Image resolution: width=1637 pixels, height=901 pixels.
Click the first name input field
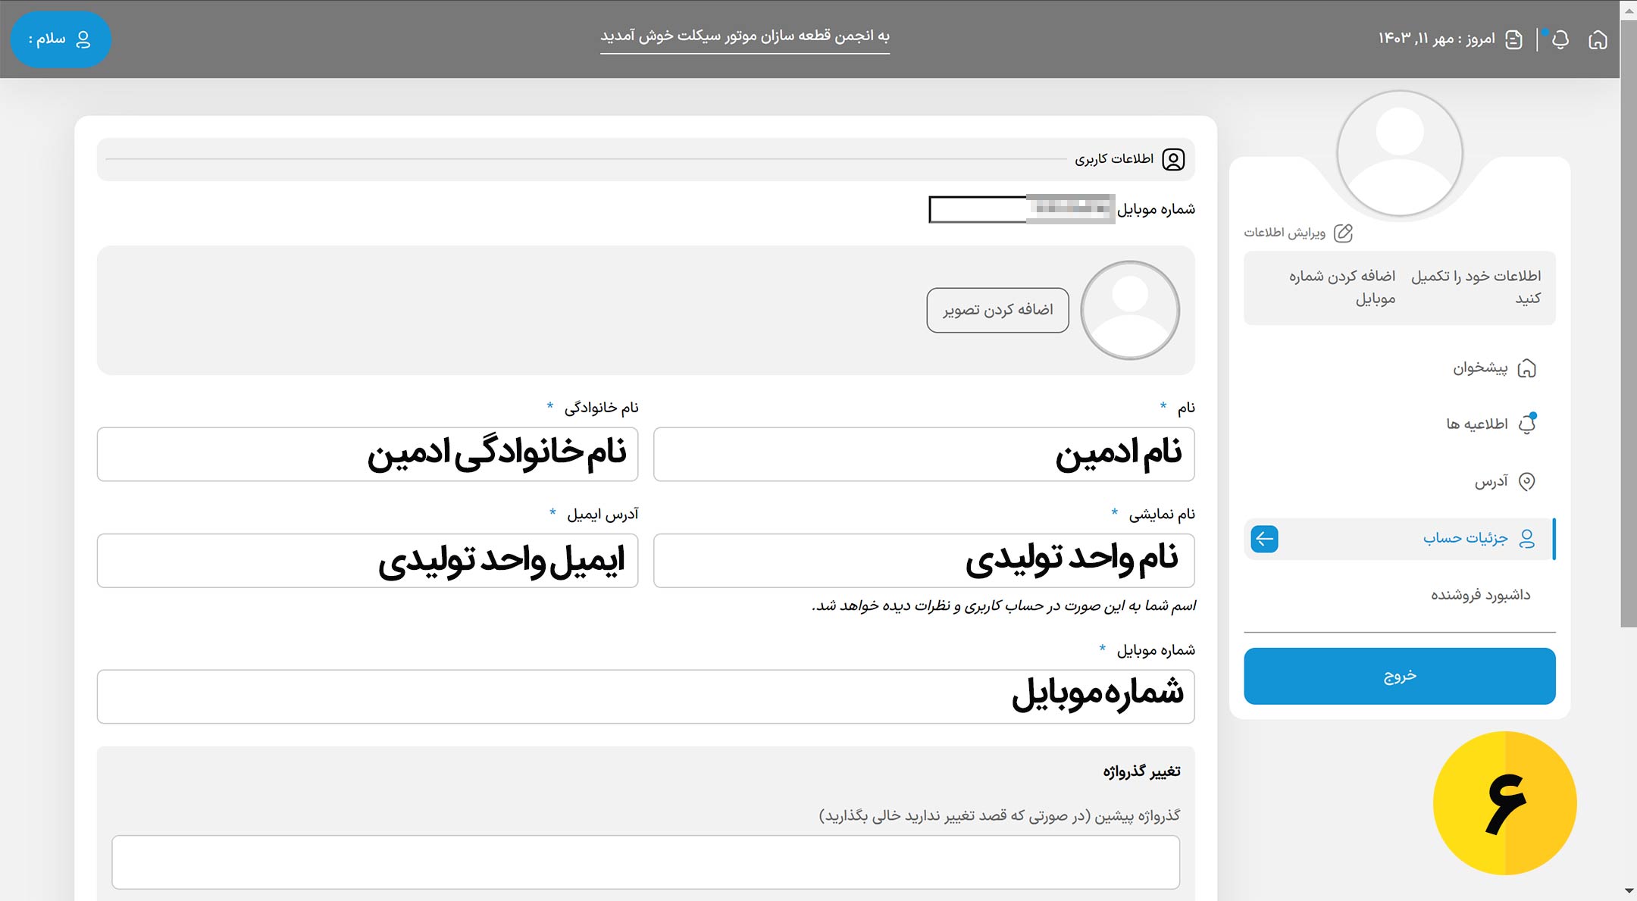point(923,454)
